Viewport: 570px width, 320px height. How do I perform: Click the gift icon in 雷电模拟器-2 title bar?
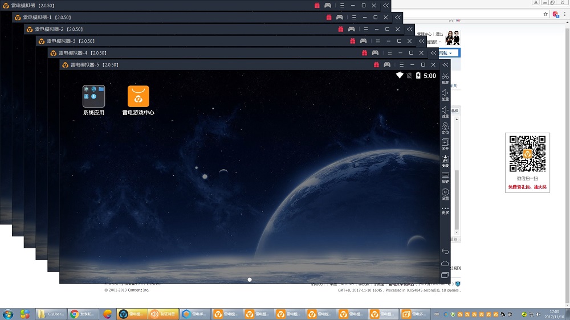(x=341, y=29)
